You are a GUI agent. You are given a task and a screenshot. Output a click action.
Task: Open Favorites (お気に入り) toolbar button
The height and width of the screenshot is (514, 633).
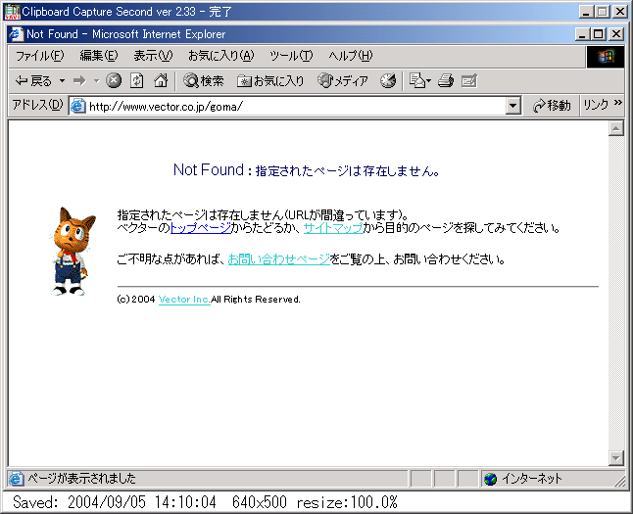pyautogui.click(x=271, y=81)
